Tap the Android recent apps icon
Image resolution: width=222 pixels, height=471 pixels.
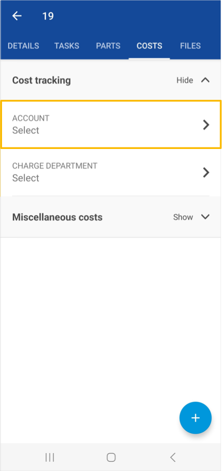tap(50, 457)
